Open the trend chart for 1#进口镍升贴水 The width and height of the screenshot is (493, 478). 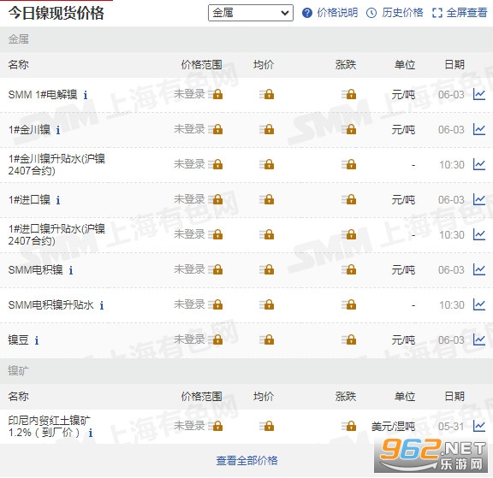coord(479,234)
